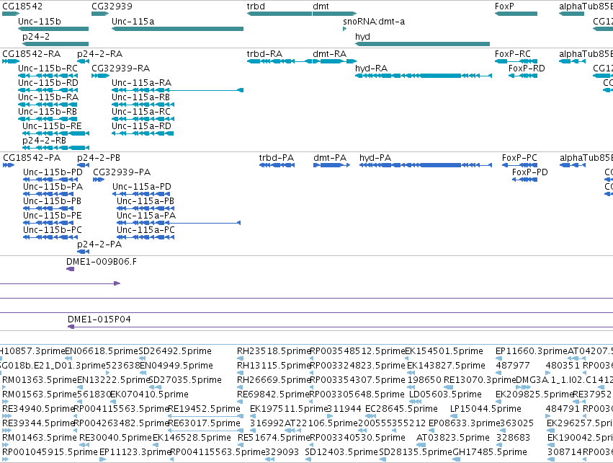Click the 'Unc-115b-PE' protein label
This screenshot has height=463, width=613.
pos(53,215)
